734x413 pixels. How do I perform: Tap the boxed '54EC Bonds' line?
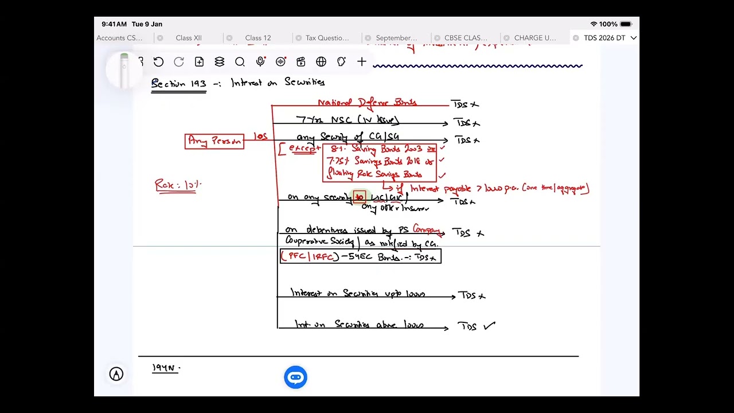(x=361, y=256)
